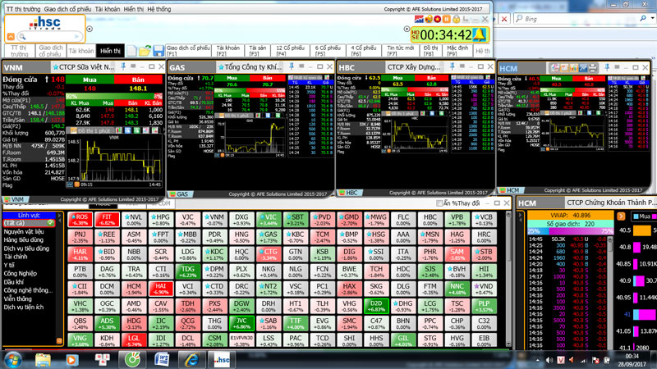Viewport: 657px width, 369px height.
Task: Click the green JVC stock tile
Action: (x=241, y=323)
